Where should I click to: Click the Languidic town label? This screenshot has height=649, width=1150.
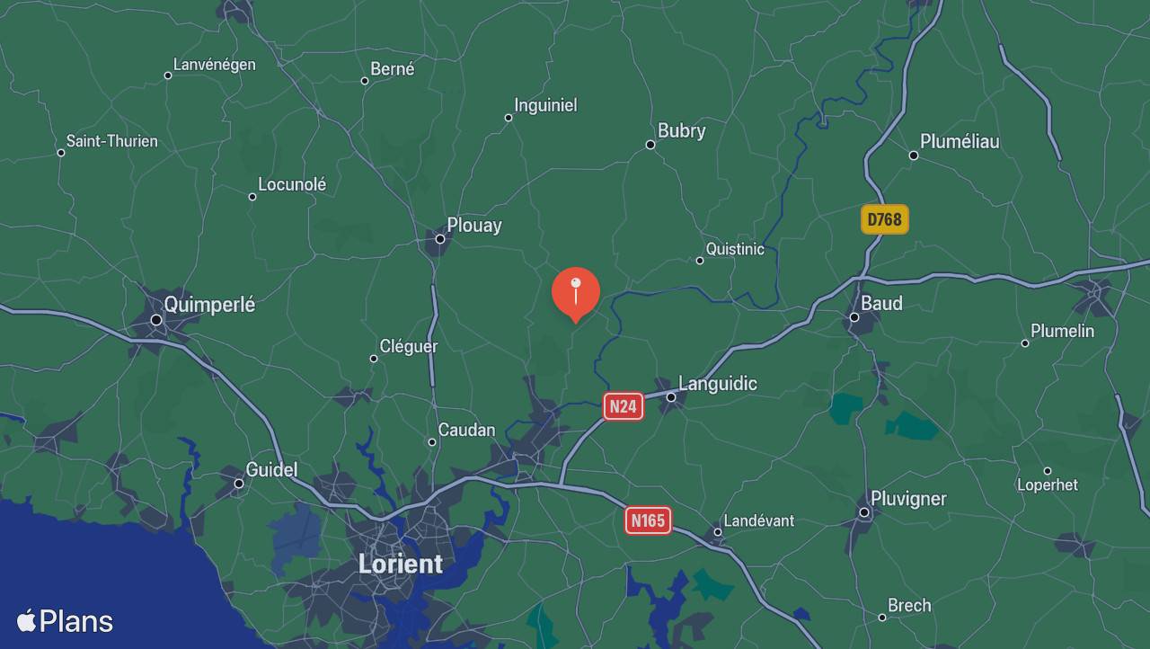[x=717, y=384]
